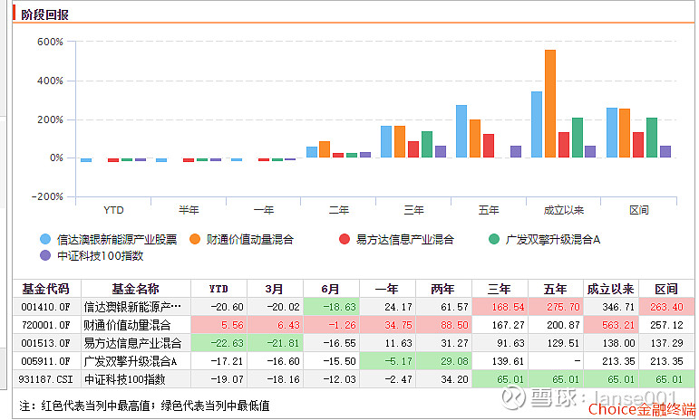Open index code 931187.CSI
The height and width of the screenshot is (420, 699).
pyautogui.click(x=45, y=379)
